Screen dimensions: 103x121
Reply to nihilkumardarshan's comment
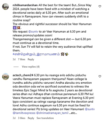click(x=31, y=59)
